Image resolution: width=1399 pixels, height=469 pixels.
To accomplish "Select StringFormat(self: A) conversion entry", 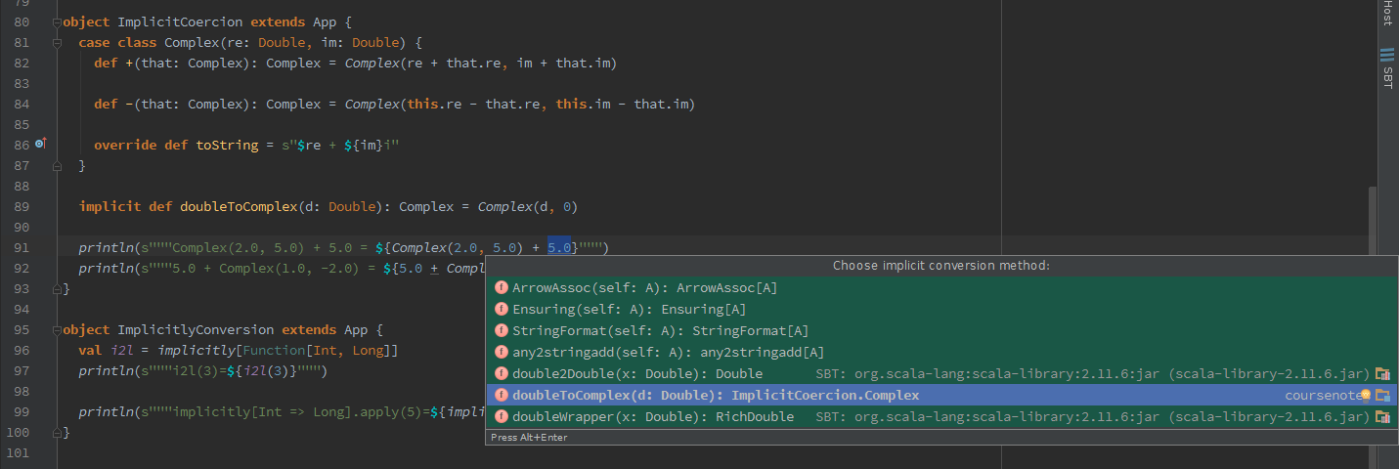I will pos(942,331).
